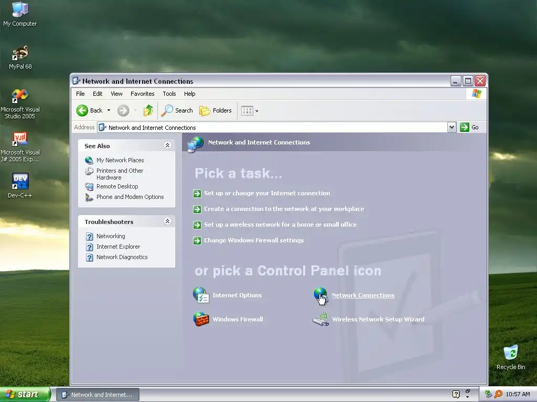
Task: Expand the Address bar dropdown
Action: (x=452, y=128)
